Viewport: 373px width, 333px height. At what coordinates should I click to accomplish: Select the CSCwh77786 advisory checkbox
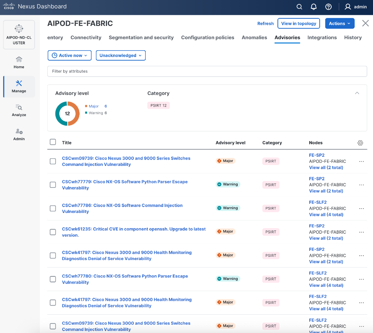(53, 208)
